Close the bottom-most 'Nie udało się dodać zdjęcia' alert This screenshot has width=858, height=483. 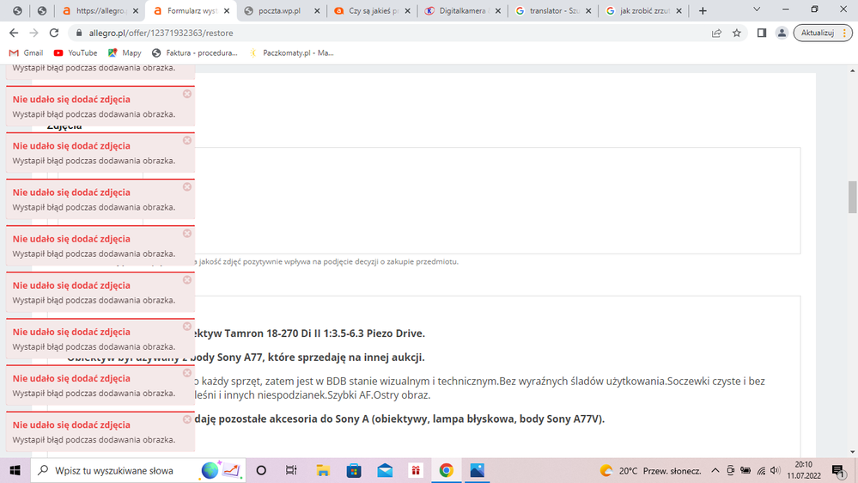187,419
